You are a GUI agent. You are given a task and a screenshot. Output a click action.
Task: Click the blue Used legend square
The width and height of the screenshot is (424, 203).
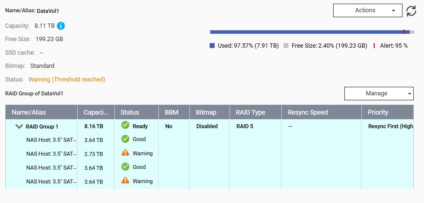coord(212,46)
